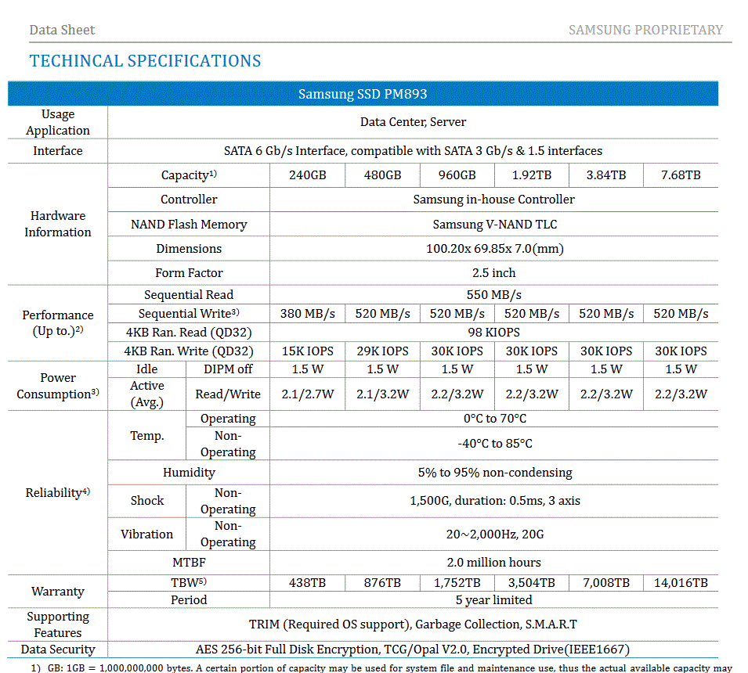The height and width of the screenshot is (673, 748).
Task: Click the Power Consumption row label
Action: (58, 386)
